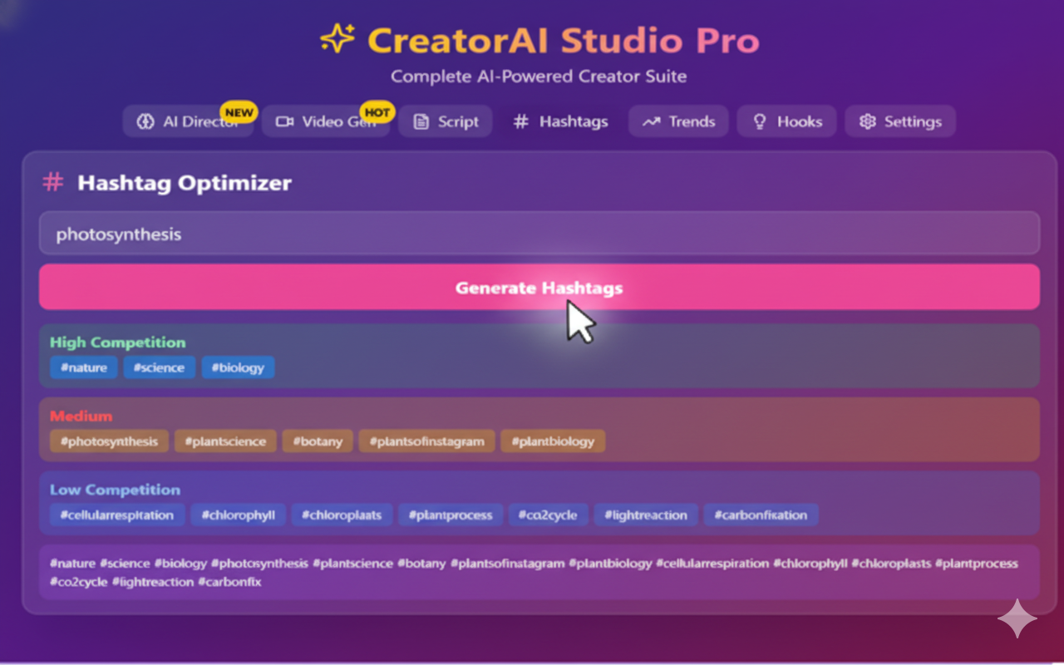Click the sparkle icon in the bottom-right corner

pyautogui.click(x=1017, y=618)
